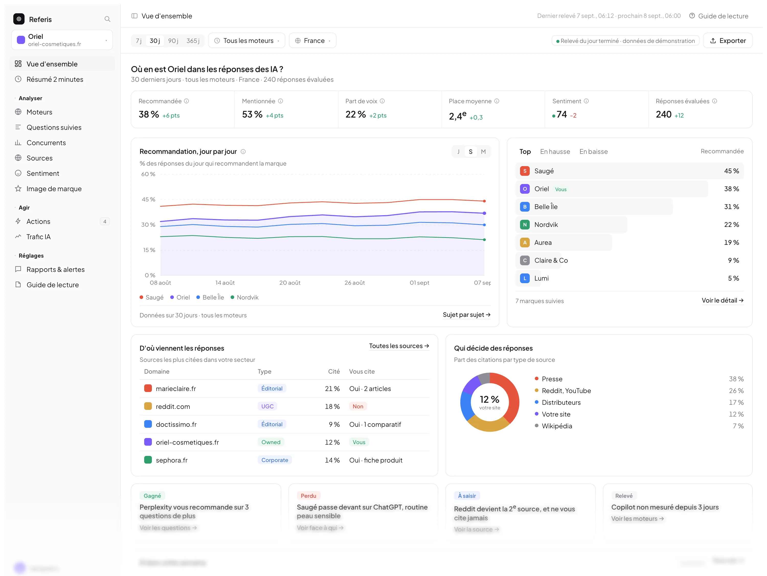
Task: Collapse the Agir sidebar section
Action: [22, 207]
